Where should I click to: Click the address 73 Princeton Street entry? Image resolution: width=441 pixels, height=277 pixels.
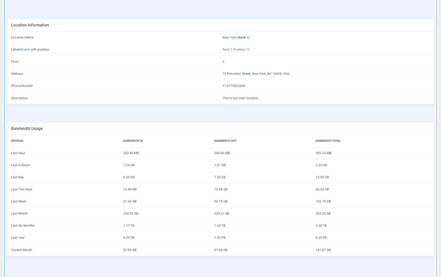[256, 74]
